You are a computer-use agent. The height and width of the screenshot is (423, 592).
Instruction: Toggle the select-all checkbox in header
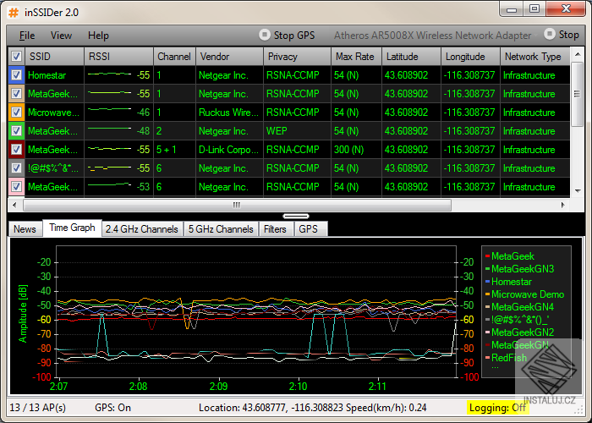click(x=16, y=57)
